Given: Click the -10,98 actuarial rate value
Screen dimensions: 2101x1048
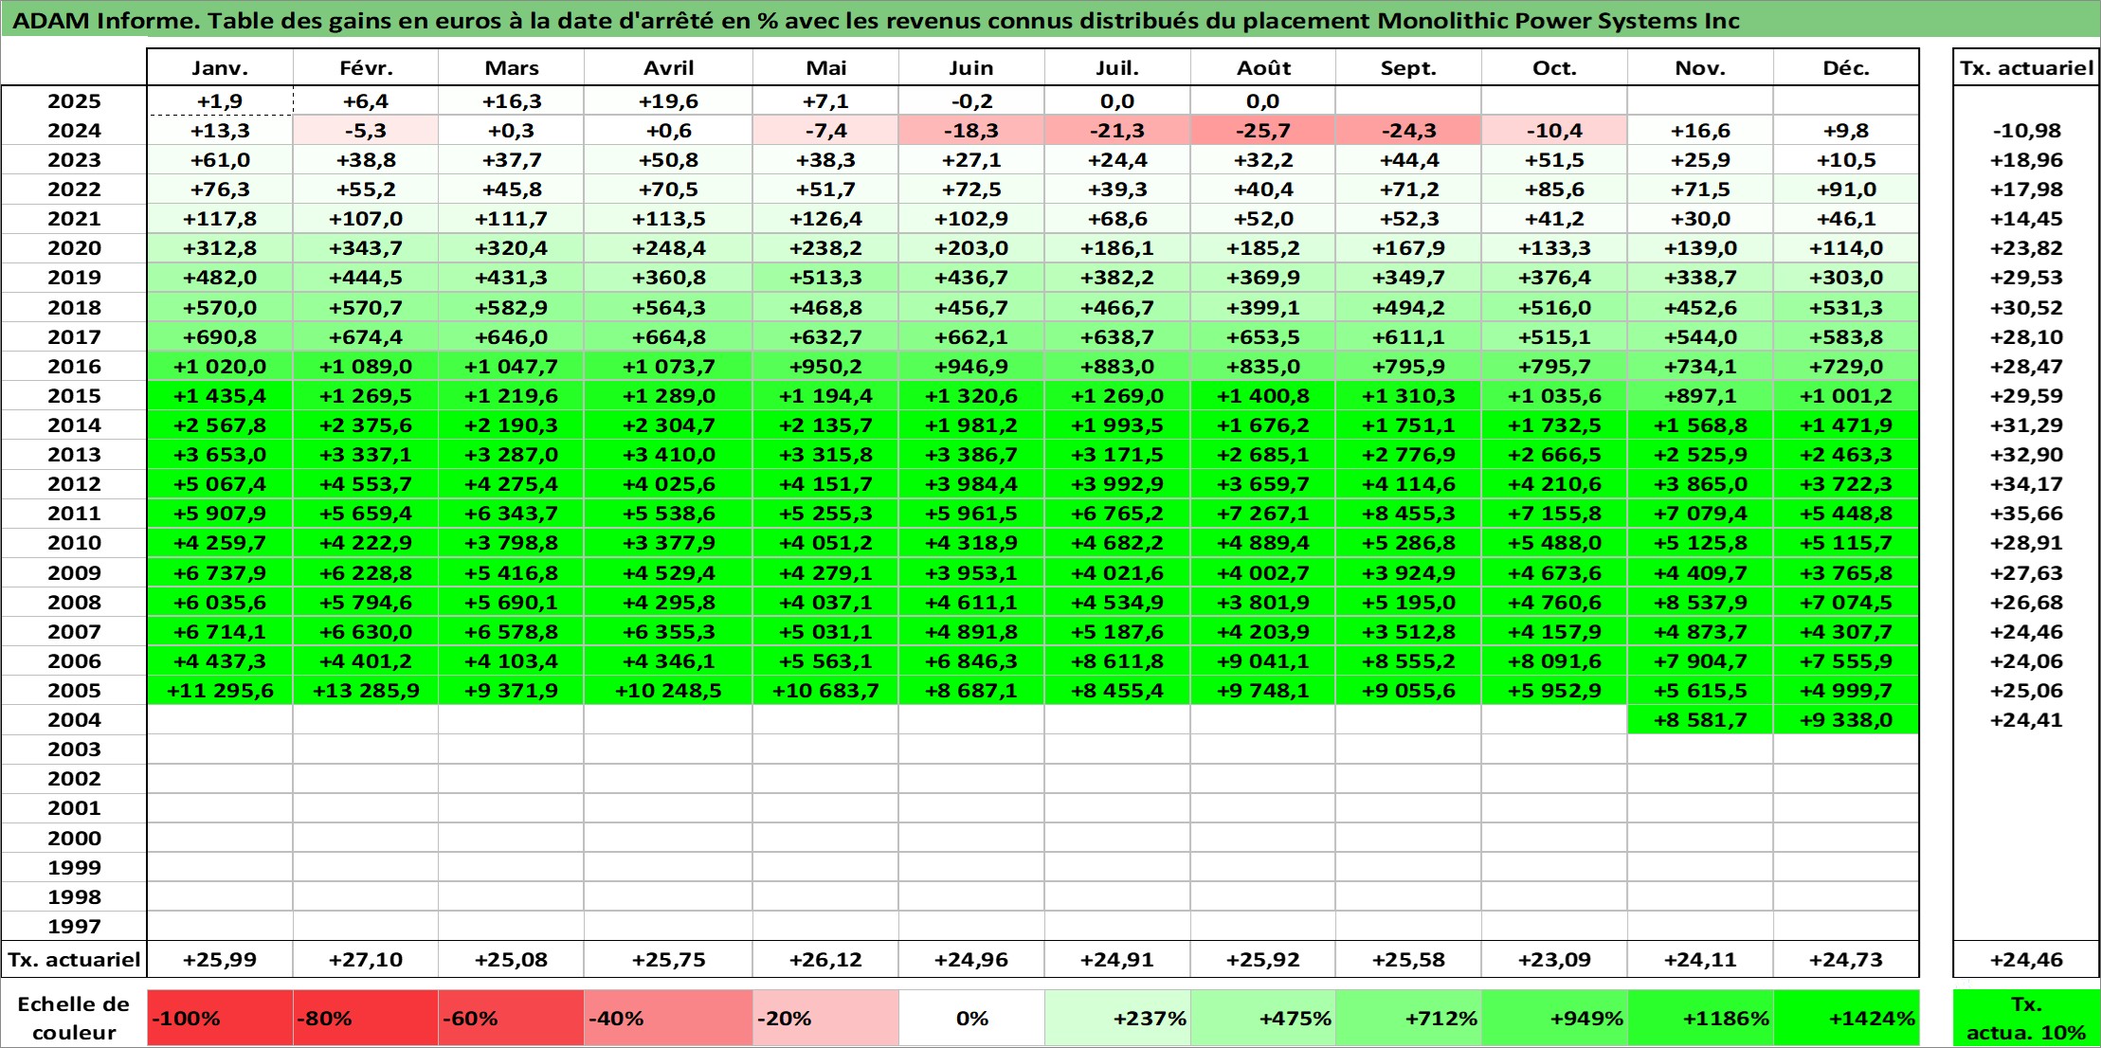Looking at the screenshot, I should (2026, 131).
